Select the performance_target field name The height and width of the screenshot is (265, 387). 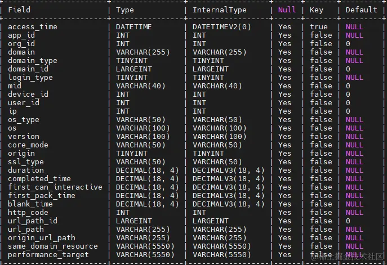[x=48, y=255]
